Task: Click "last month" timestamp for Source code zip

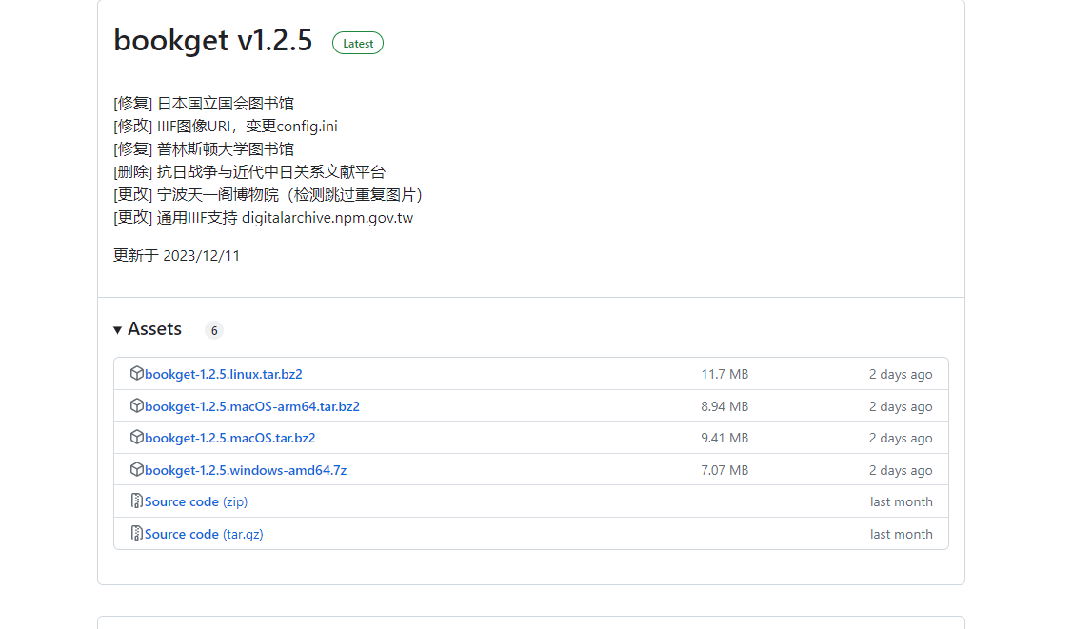Action: point(901,501)
